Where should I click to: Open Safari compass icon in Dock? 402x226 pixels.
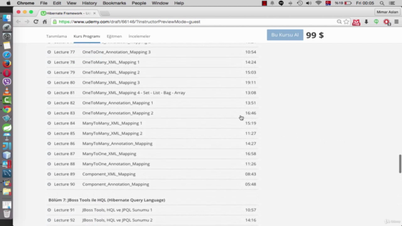pyautogui.click(x=7, y=55)
